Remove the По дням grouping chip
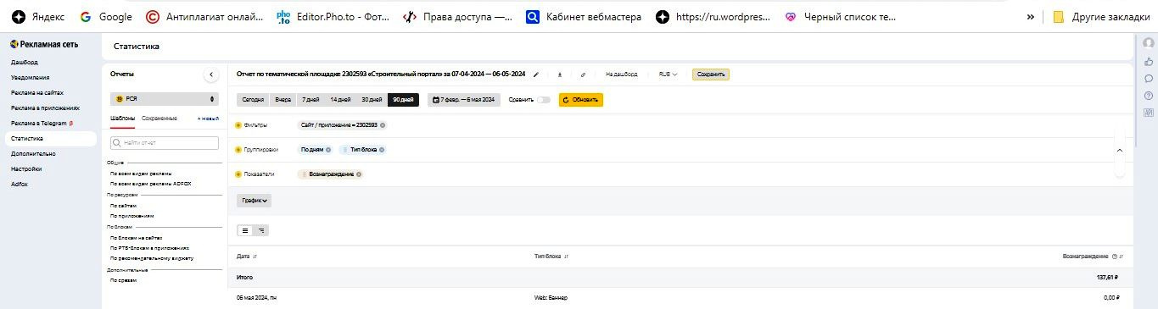This screenshot has width=1158, height=309. pyautogui.click(x=328, y=150)
